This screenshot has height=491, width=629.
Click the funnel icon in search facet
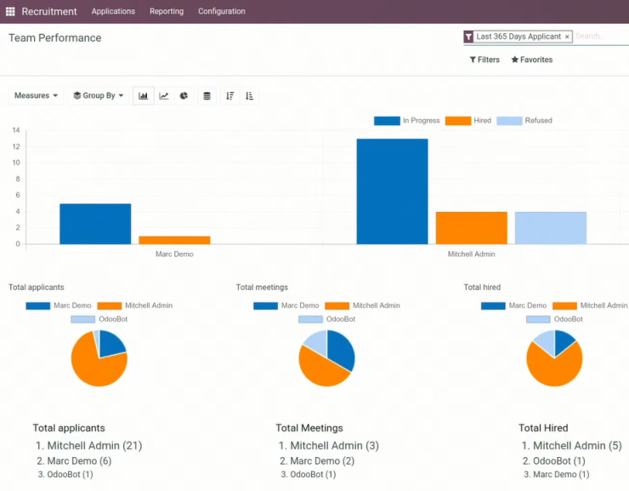468,37
